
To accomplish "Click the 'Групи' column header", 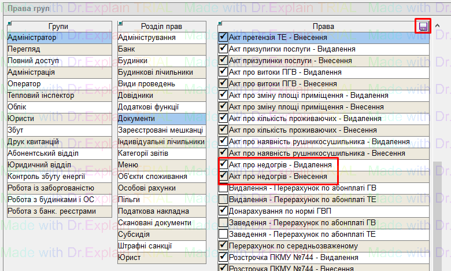I will (x=58, y=27).
